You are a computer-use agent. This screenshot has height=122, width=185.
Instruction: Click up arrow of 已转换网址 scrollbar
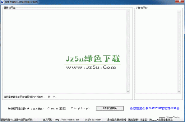click(179, 12)
